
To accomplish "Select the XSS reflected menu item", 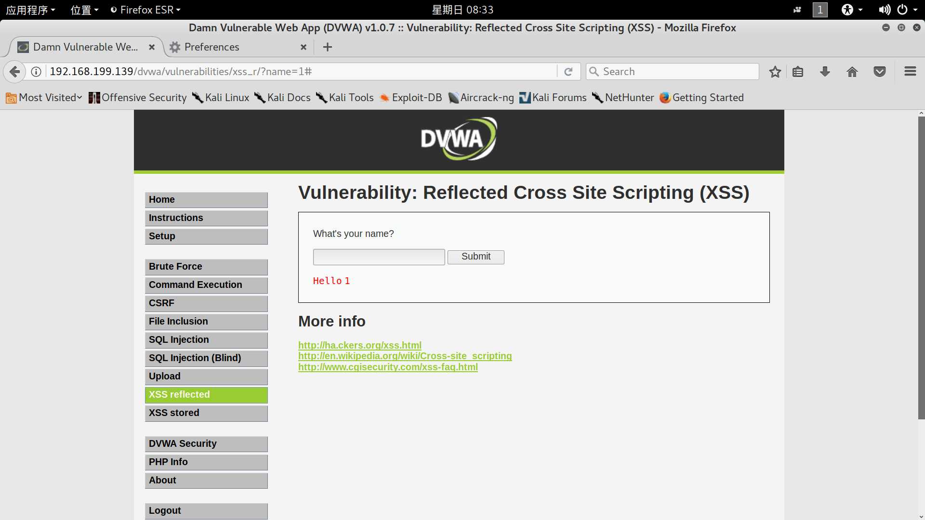I will point(206,395).
